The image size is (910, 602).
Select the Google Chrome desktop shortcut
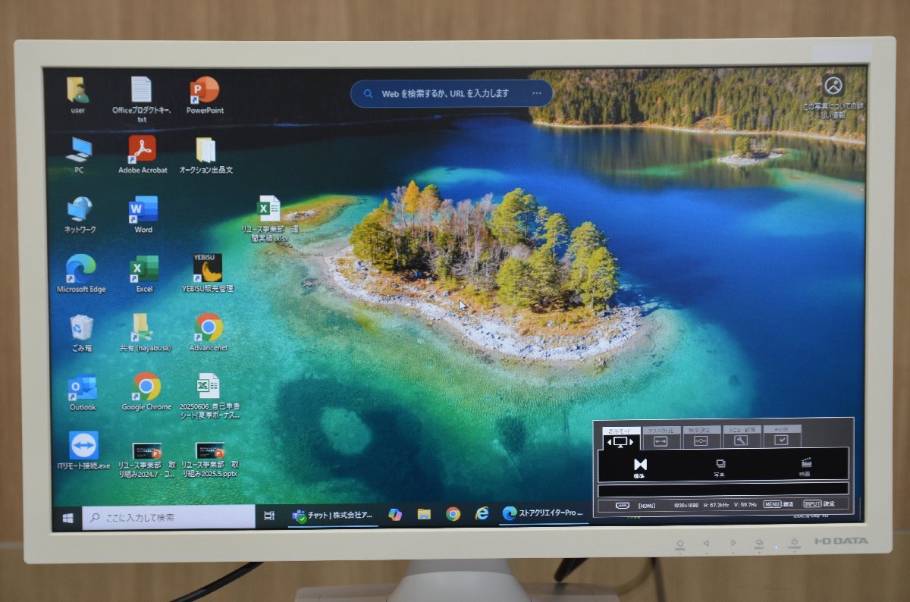[x=146, y=392]
